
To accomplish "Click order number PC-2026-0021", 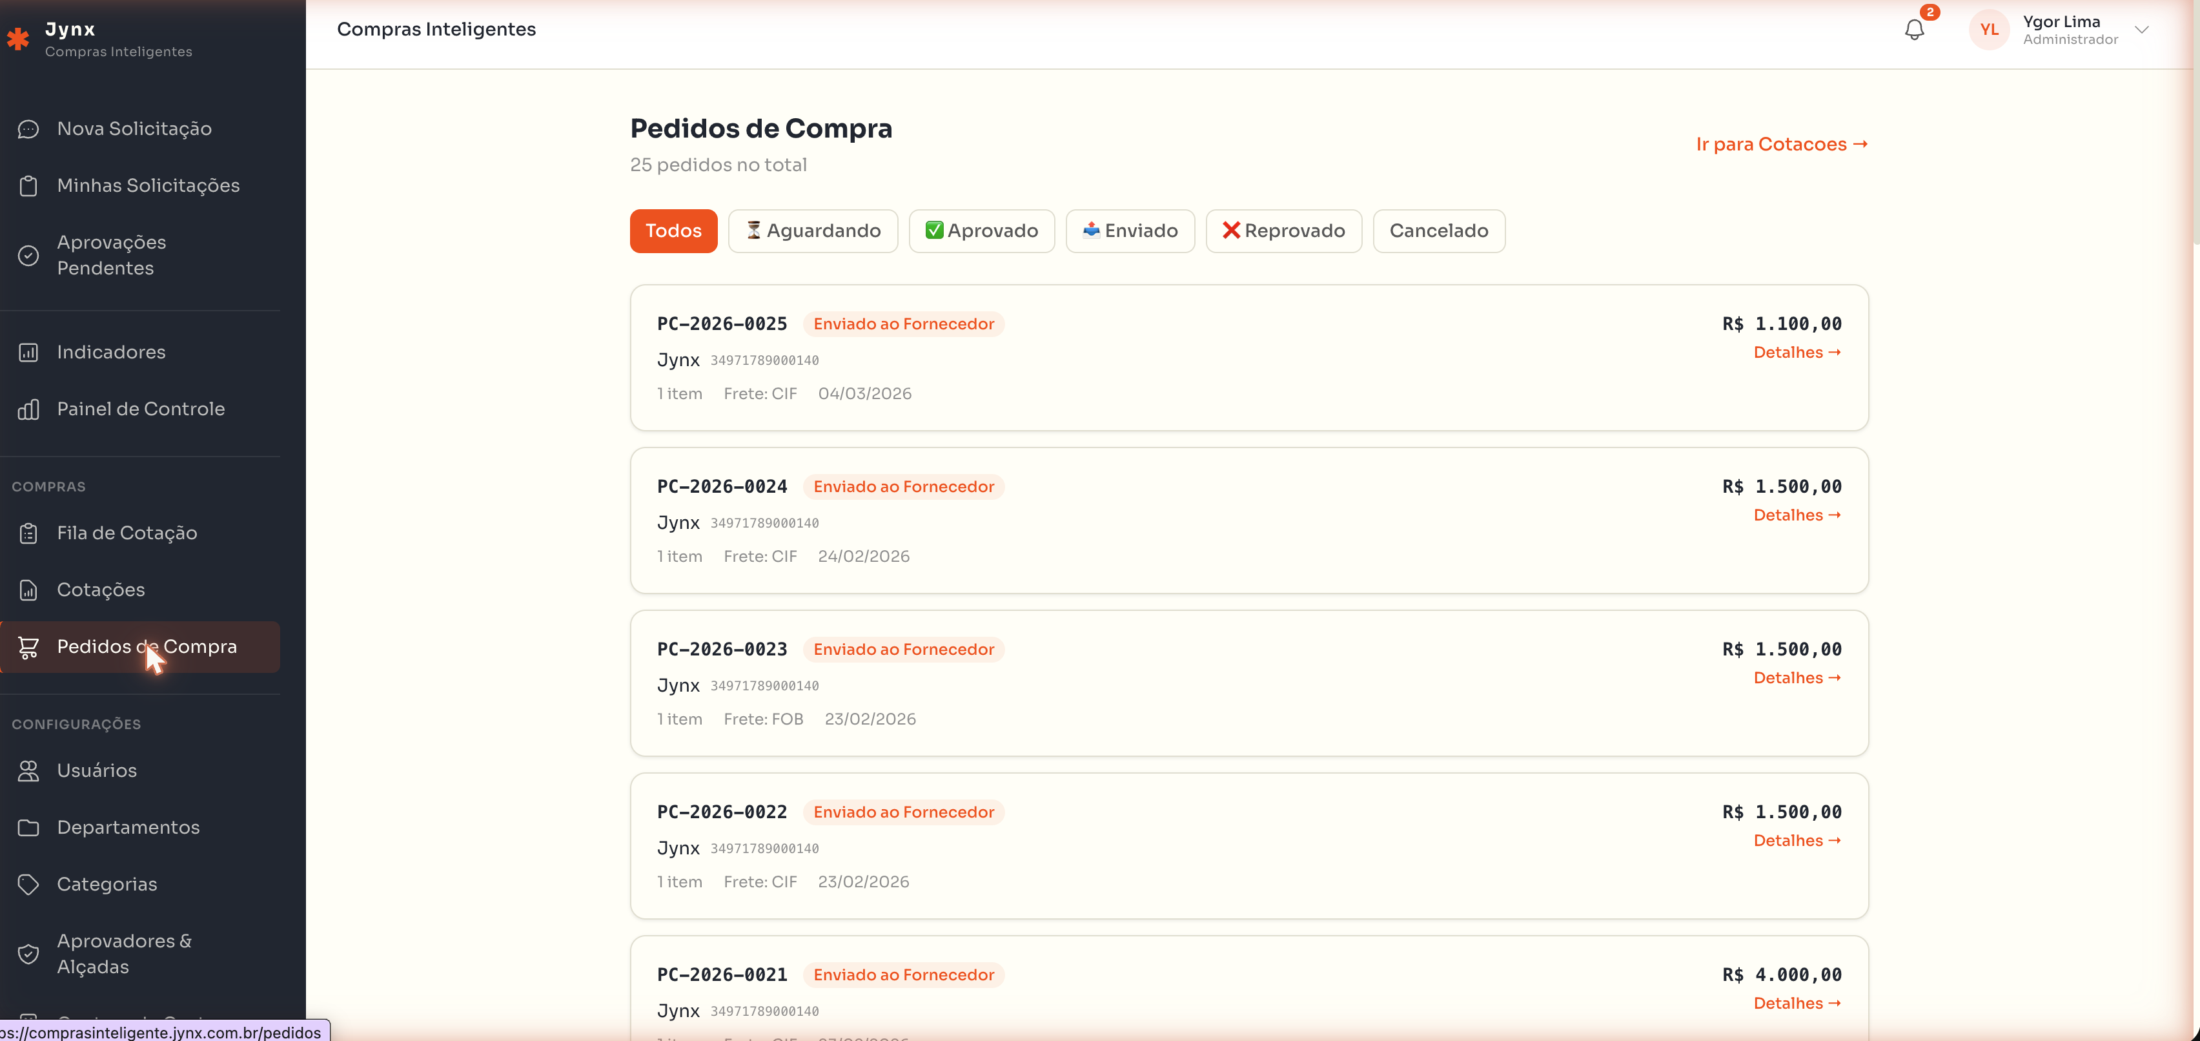I will (x=722, y=975).
